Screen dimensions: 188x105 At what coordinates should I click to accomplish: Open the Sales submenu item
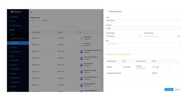[18, 34]
